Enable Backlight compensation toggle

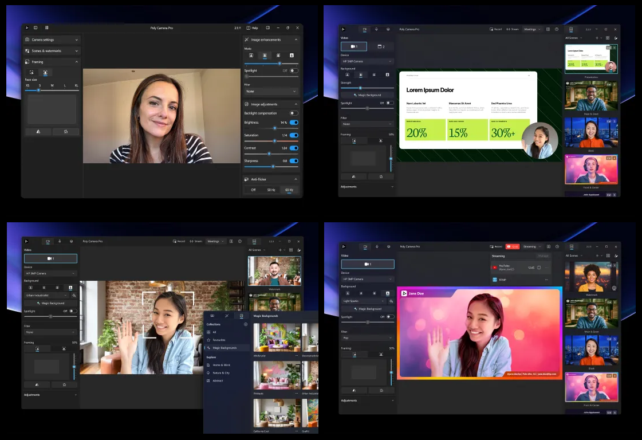[x=294, y=113]
